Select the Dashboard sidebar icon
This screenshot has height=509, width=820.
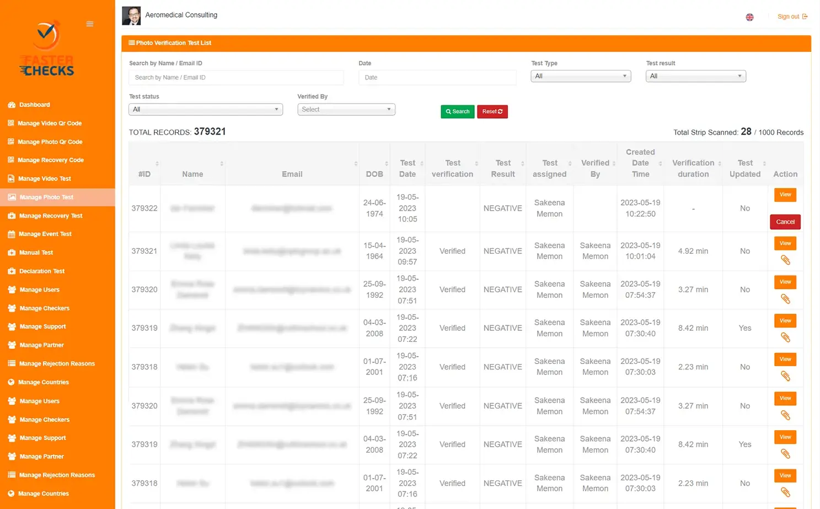tap(12, 105)
